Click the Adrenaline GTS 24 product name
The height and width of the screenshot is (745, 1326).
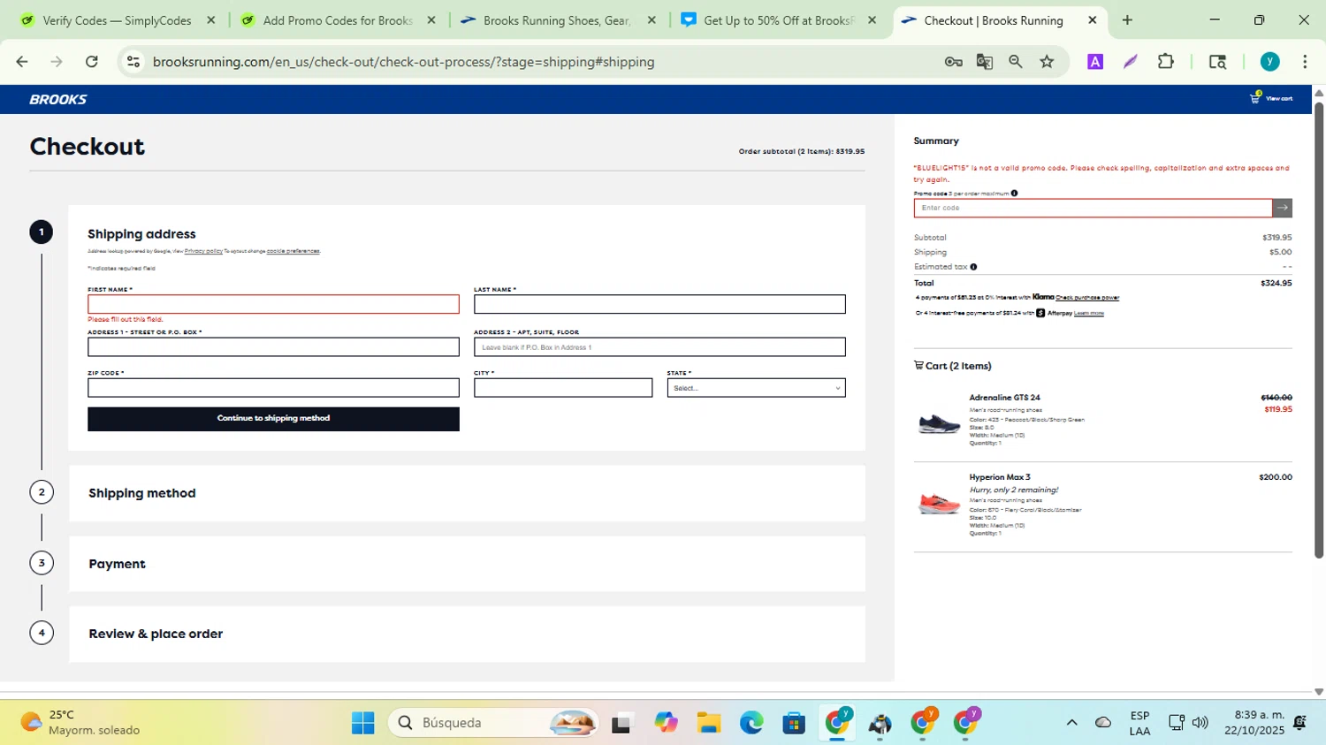1004,398
